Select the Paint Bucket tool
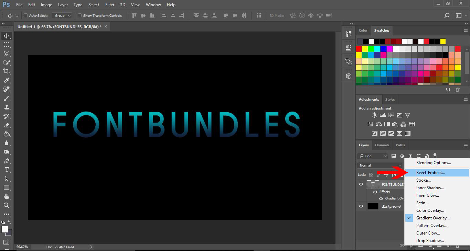 pyautogui.click(x=6, y=134)
